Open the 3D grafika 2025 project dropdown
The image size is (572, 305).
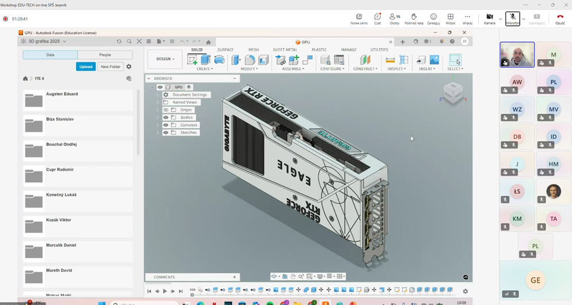(64, 41)
